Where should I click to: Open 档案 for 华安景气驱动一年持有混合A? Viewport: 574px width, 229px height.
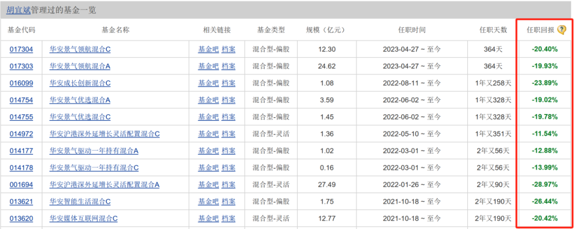coord(229,151)
